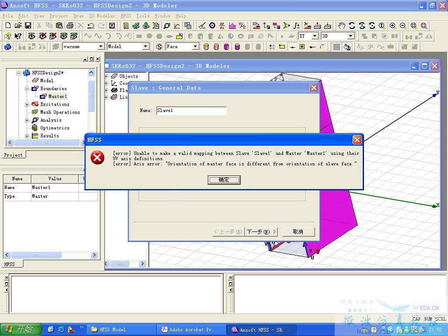Click the yellow relative coordinate system icon
This screenshot has width=448, height=336.
click(179, 36)
